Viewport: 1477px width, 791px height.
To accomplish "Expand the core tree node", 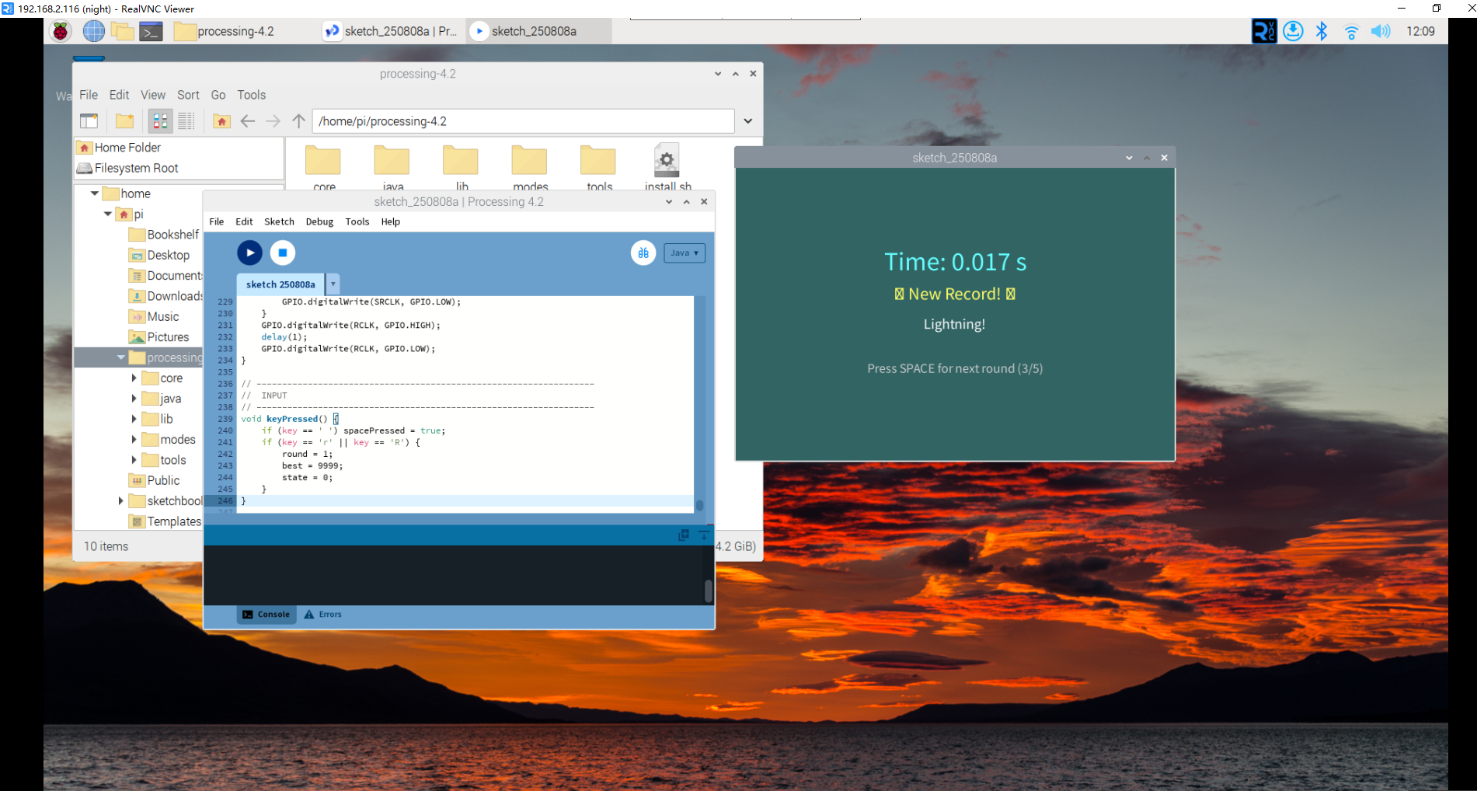I will (x=134, y=378).
